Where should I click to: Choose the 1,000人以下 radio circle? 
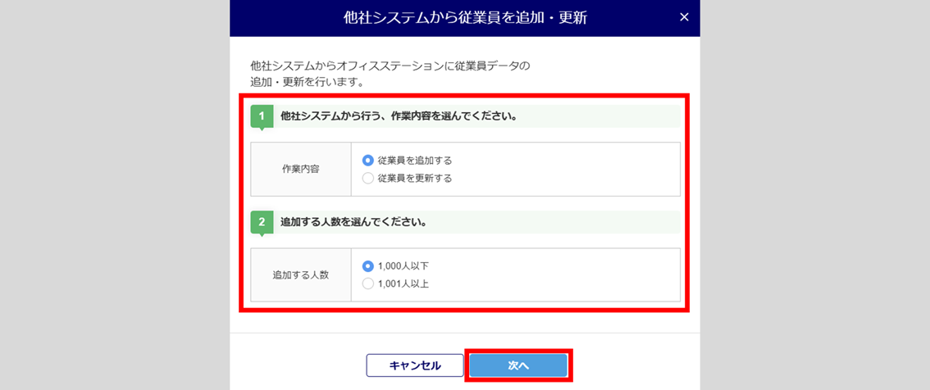[x=367, y=266]
